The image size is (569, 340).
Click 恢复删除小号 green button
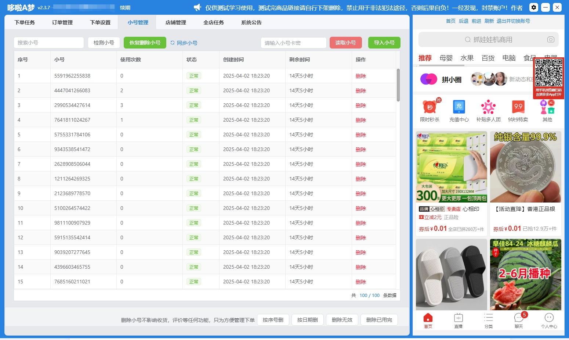(x=145, y=43)
